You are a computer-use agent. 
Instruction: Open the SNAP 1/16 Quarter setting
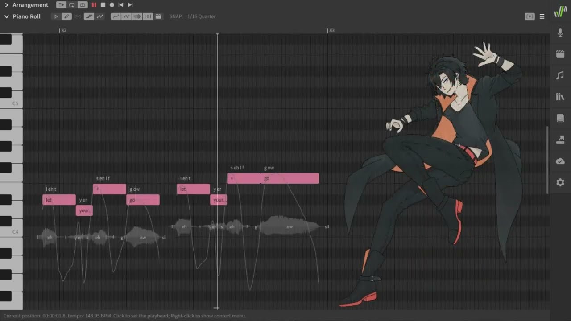coord(192,16)
